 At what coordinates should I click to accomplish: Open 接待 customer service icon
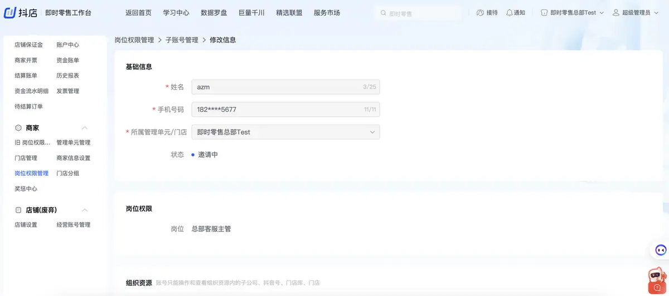[x=481, y=13]
